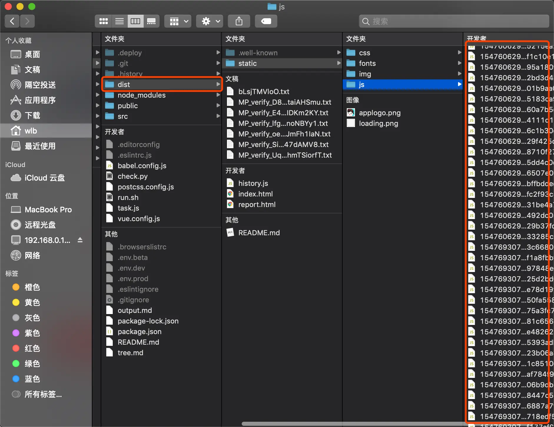Screen dimensions: 554x427
Task: Choose the red (红色) tag
Action: click(x=32, y=348)
